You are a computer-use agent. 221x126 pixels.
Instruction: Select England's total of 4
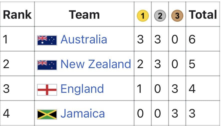[192, 89]
